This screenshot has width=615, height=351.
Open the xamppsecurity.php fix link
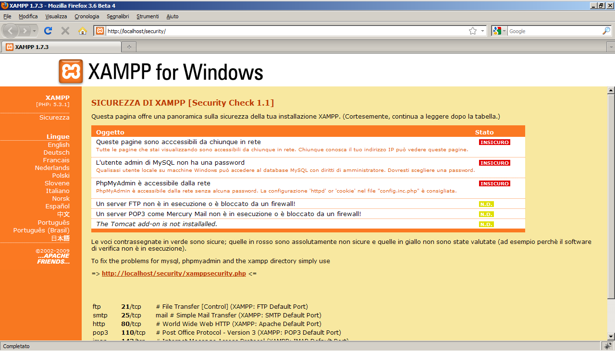pos(174,273)
